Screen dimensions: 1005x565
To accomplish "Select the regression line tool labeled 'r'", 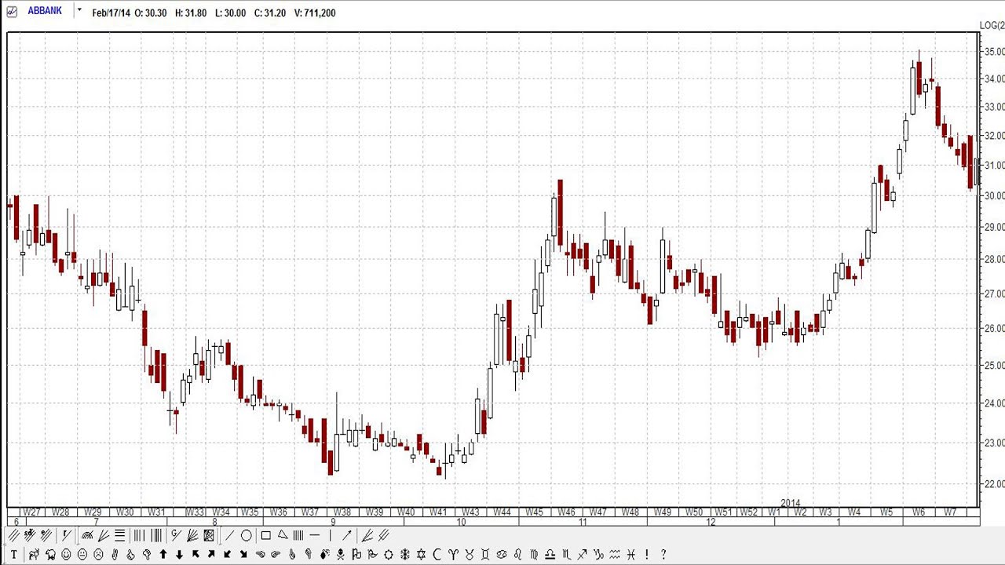I will [x=66, y=535].
